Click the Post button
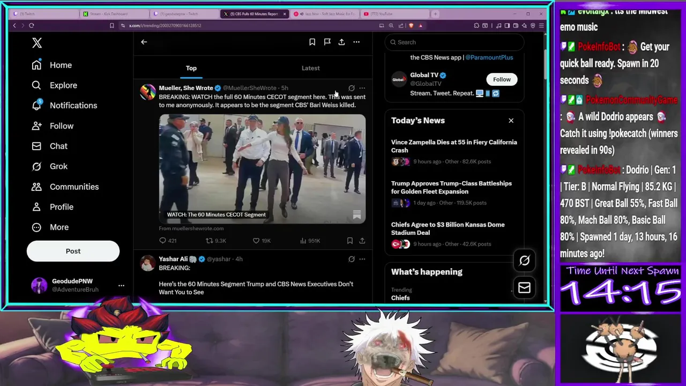The width and height of the screenshot is (686, 386). pyautogui.click(x=73, y=251)
